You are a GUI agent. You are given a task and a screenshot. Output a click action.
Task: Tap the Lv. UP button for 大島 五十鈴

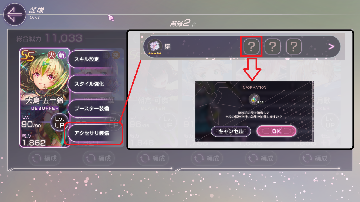click(59, 123)
